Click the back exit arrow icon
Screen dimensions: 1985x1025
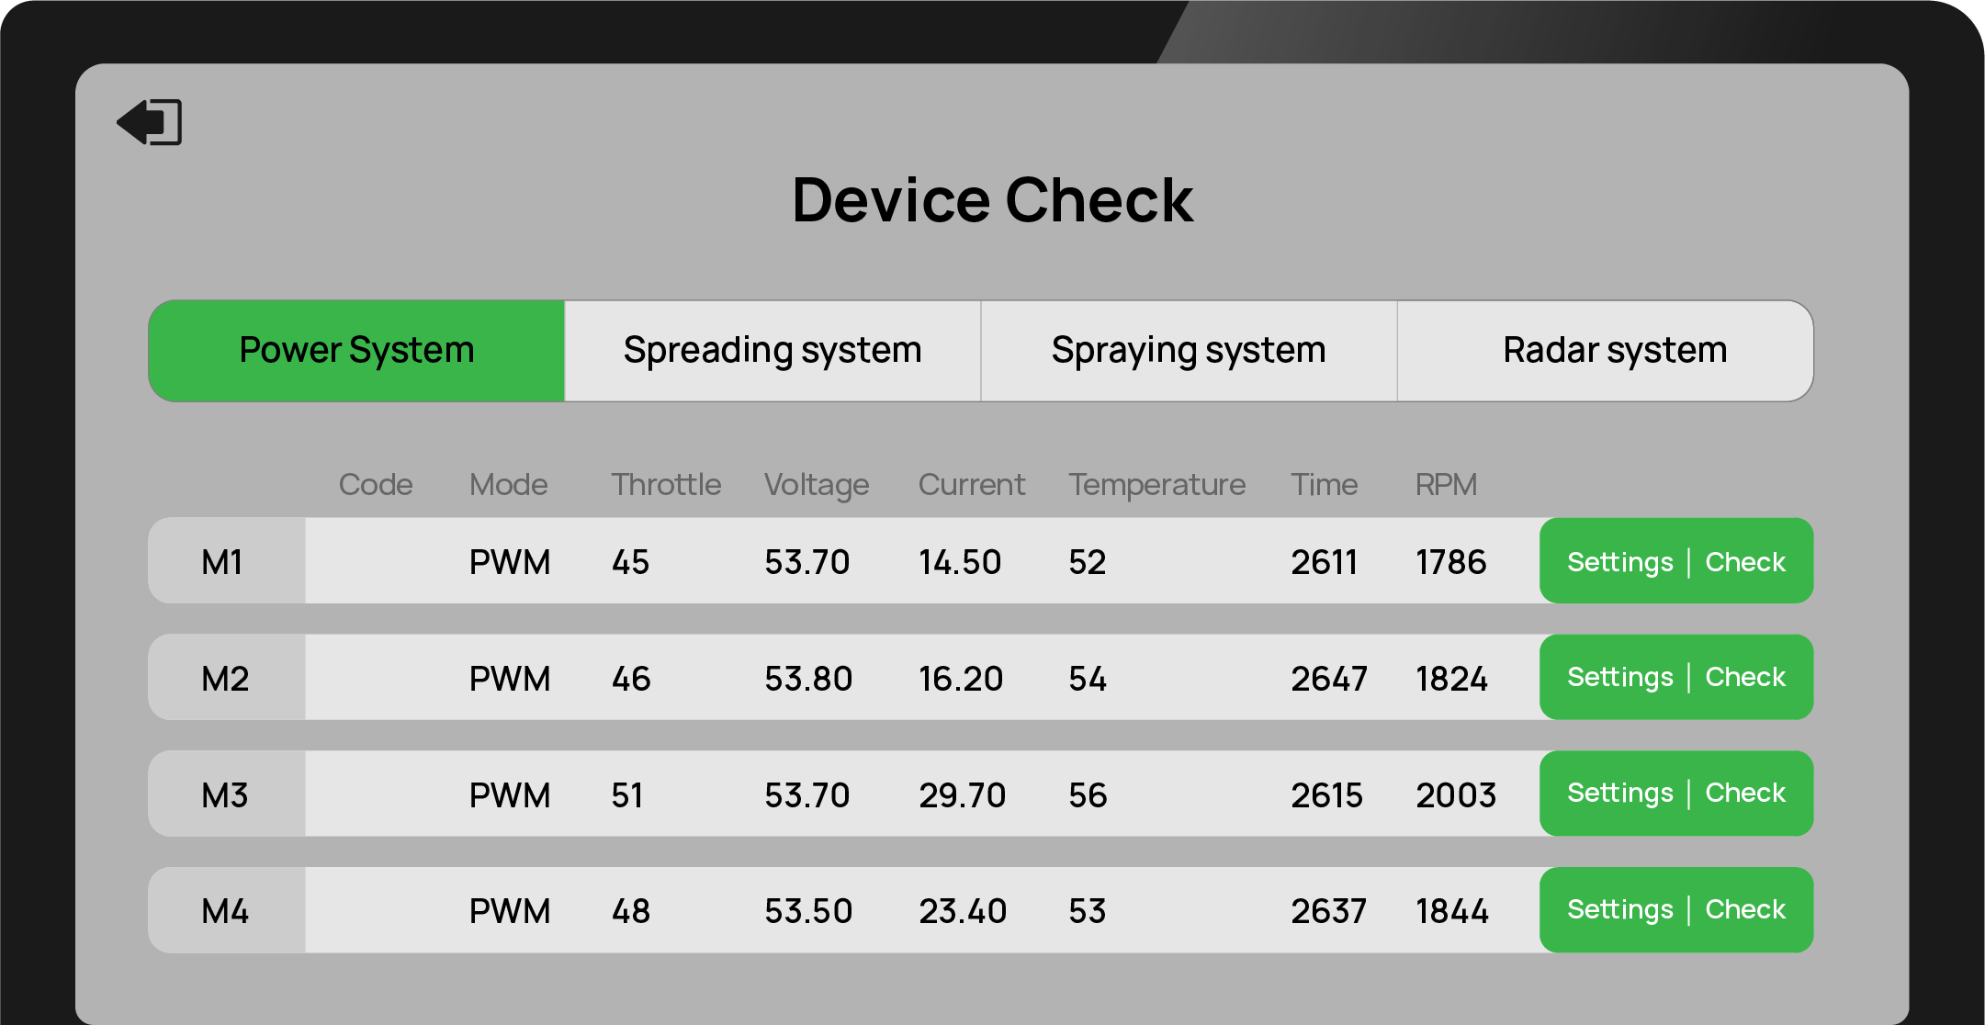click(150, 122)
